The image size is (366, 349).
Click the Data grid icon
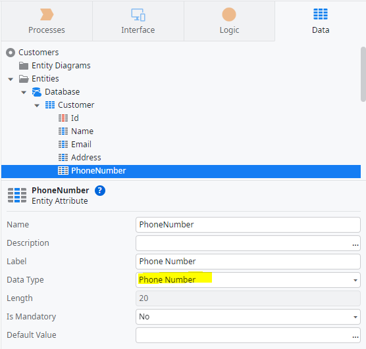pyautogui.click(x=321, y=14)
